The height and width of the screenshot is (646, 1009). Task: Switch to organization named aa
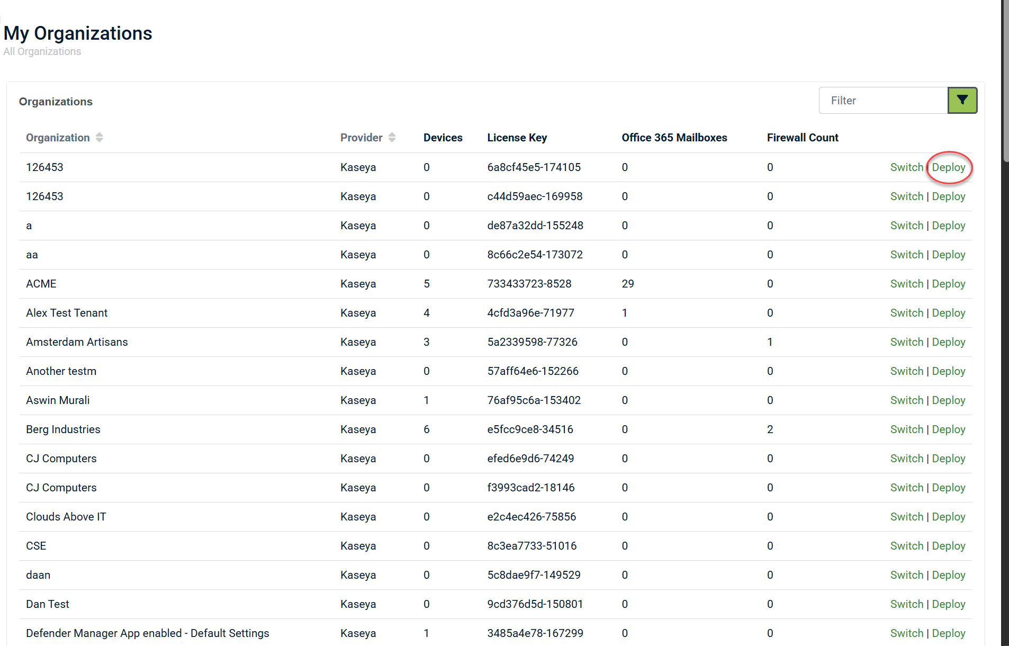click(x=906, y=255)
